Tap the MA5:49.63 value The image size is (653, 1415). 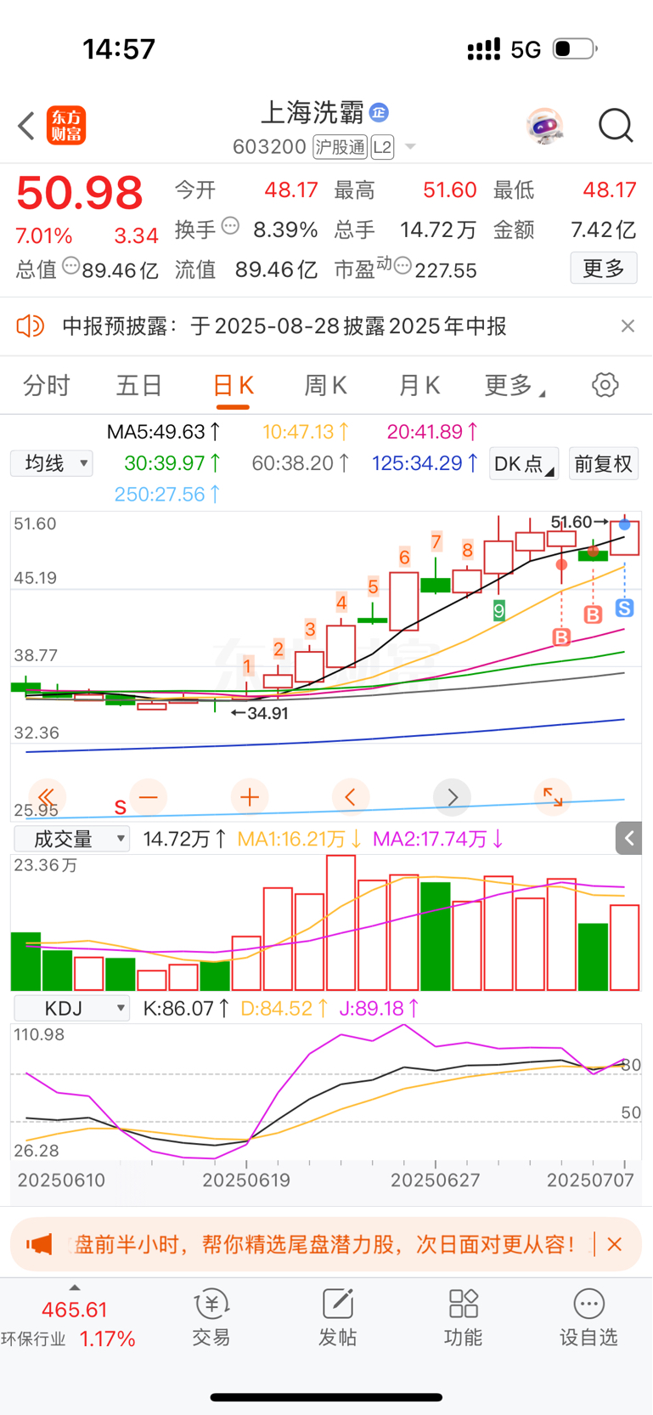coord(164,432)
